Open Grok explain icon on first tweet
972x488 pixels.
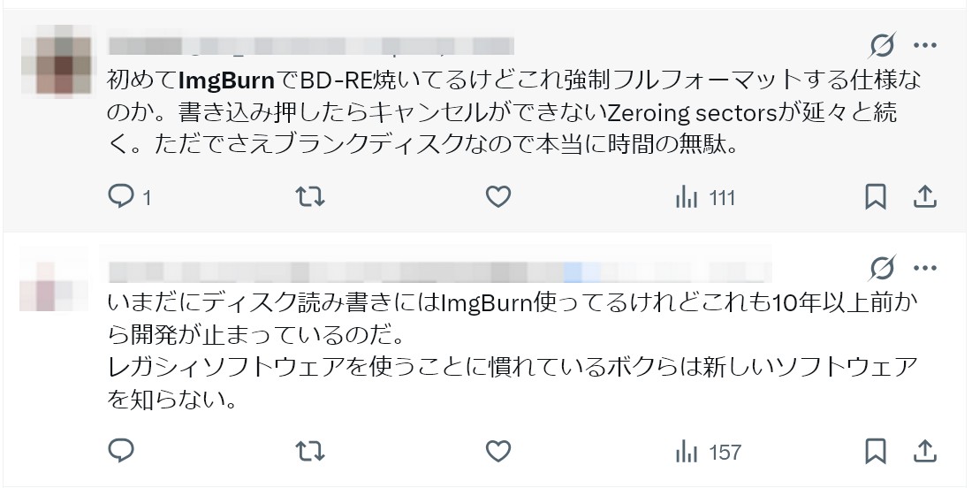tap(882, 45)
